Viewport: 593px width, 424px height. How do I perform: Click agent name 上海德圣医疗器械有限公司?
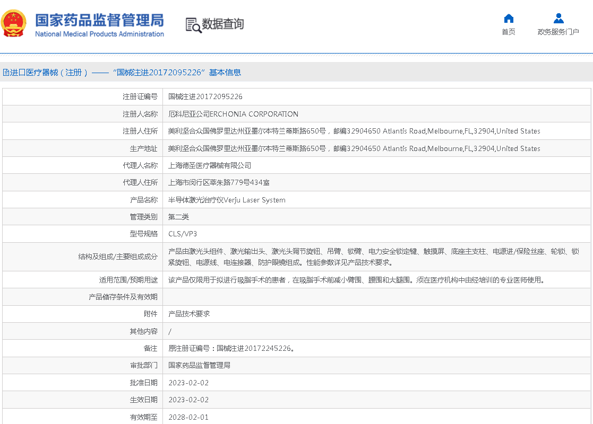point(210,165)
